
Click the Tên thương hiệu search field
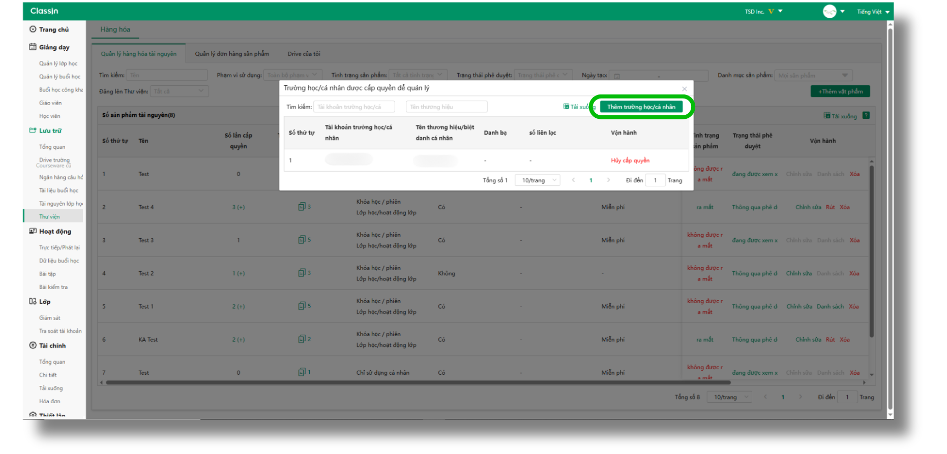point(446,107)
